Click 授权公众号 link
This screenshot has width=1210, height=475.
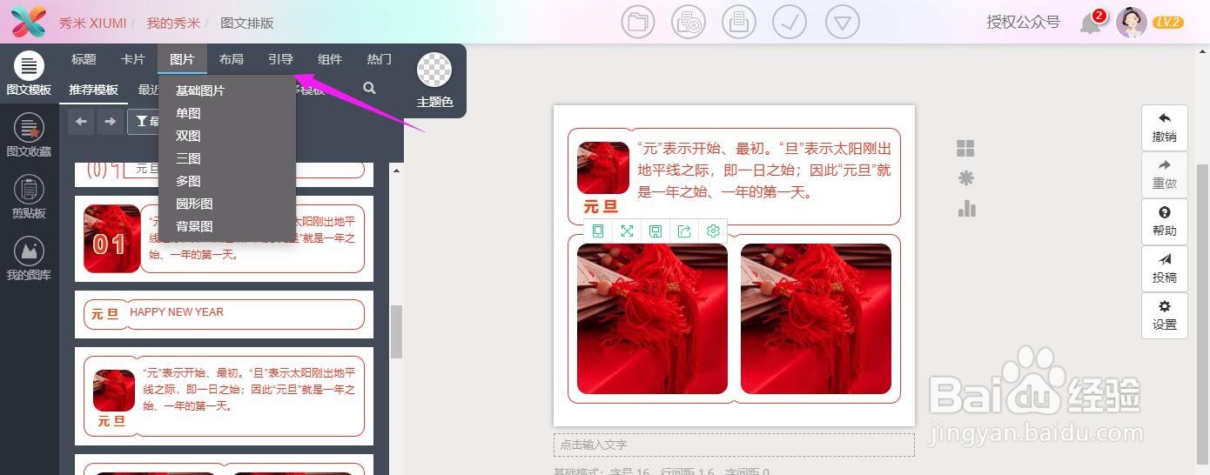pos(1023,23)
